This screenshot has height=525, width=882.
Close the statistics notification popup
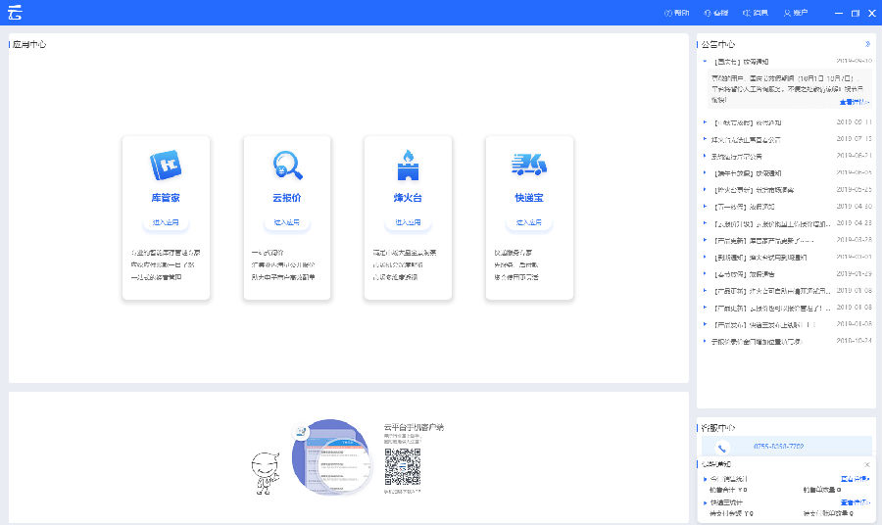866,464
